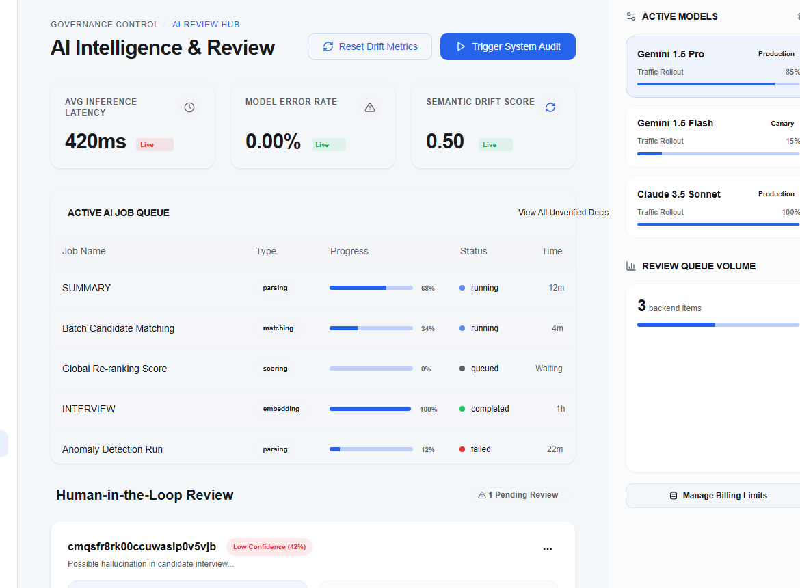Click the sliders icon beside Active Models
The height and width of the screenshot is (588, 800).
[631, 17]
